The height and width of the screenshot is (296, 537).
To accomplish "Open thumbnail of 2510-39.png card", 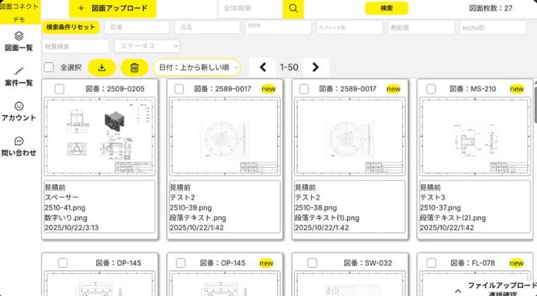I will pyautogui.click(x=225, y=137).
